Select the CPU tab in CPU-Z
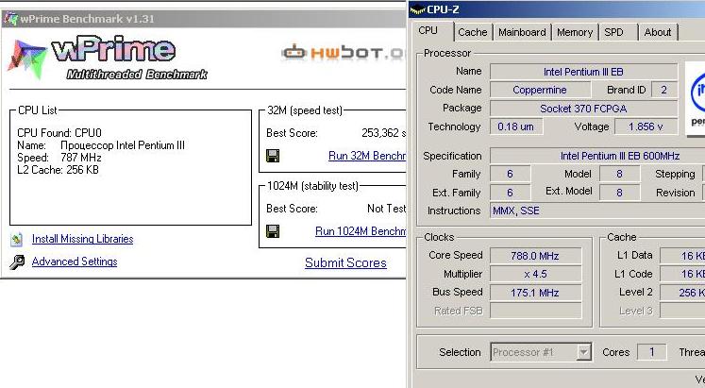 click(428, 30)
